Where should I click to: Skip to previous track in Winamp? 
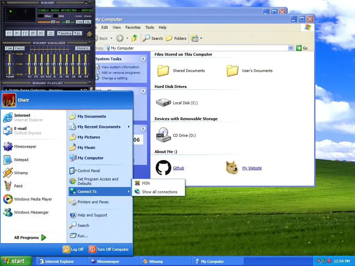coord(9,34)
